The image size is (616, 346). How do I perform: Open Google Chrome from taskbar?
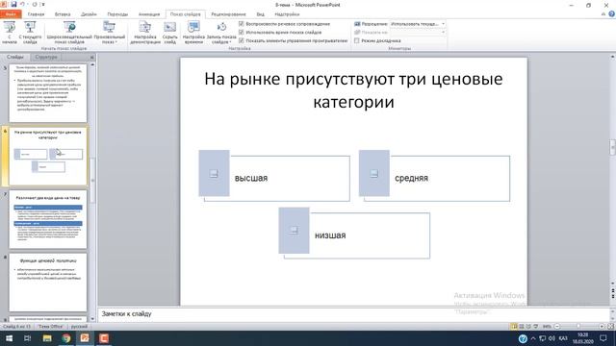(66, 338)
